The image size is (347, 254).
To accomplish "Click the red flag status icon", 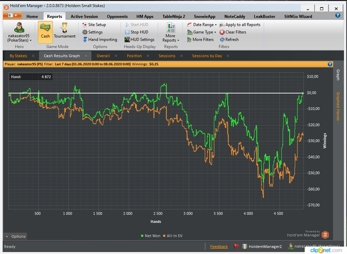I will [x=236, y=246].
